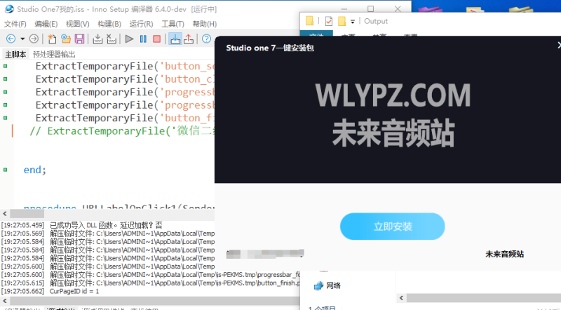Open the 工具(T) menu

point(173,24)
